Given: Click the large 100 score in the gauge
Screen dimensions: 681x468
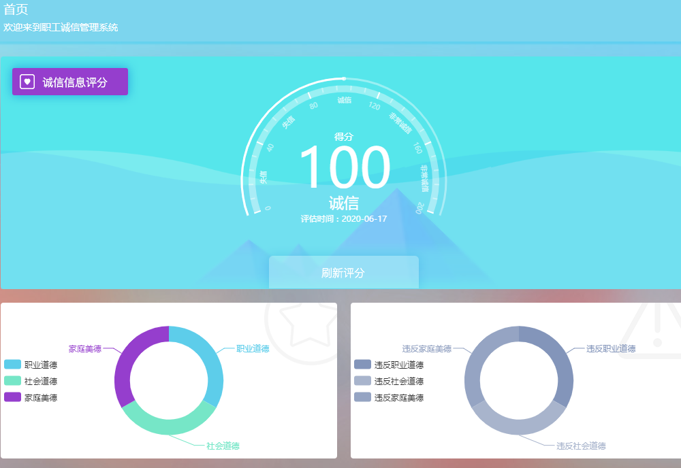Looking at the screenshot, I should click(345, 168).
